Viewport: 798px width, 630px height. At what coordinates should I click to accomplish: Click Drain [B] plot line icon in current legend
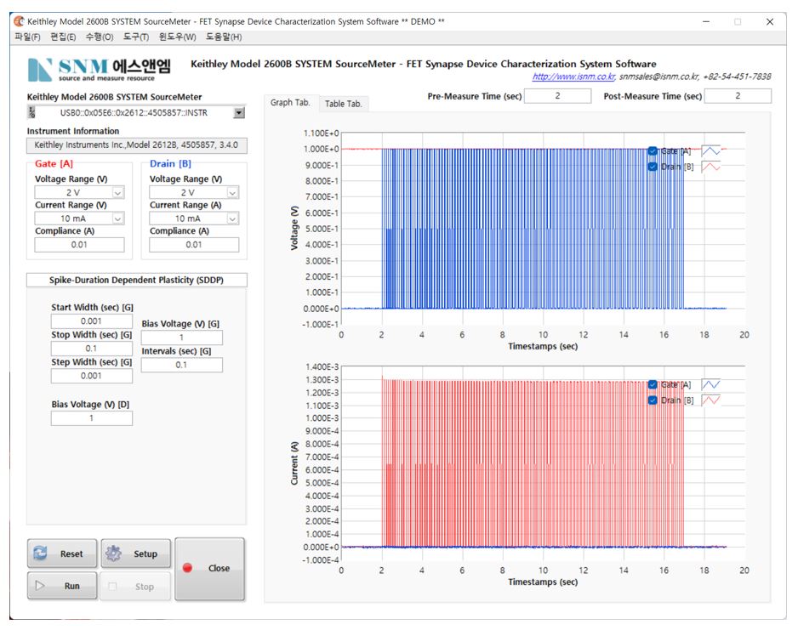[710, 400]
